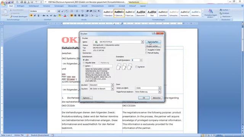
Task: Open the font name Verdana dropdown
Action: coord(46,11)
